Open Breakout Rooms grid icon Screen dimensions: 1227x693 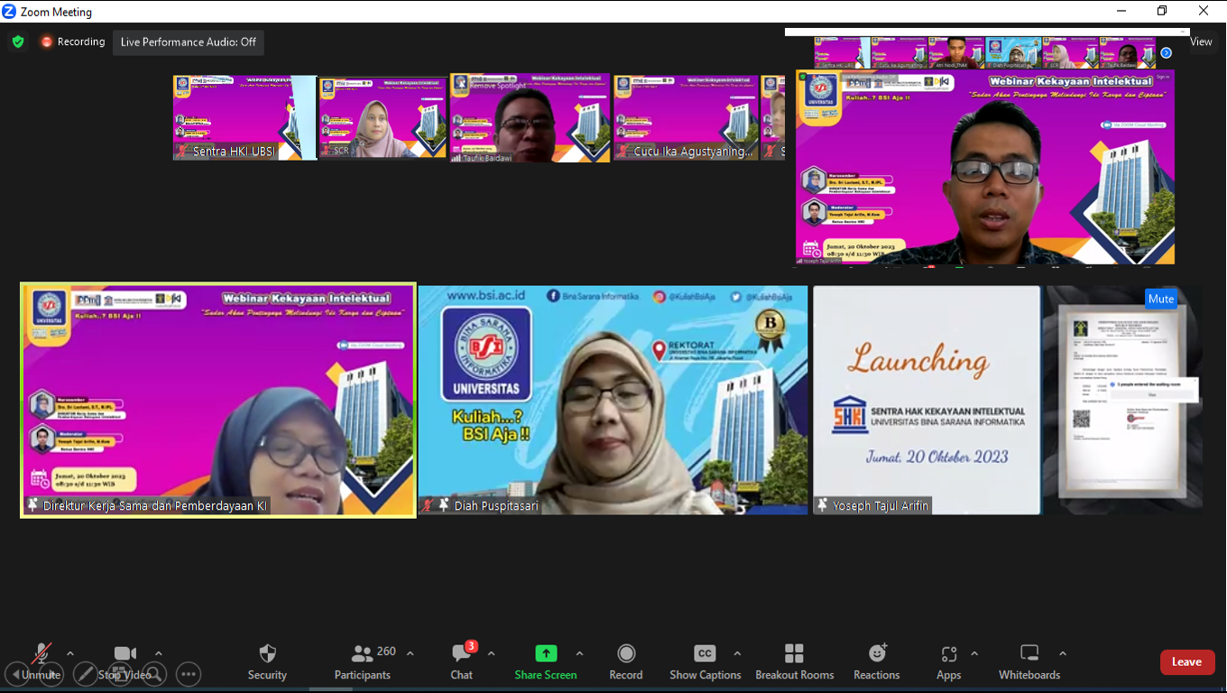794,653
